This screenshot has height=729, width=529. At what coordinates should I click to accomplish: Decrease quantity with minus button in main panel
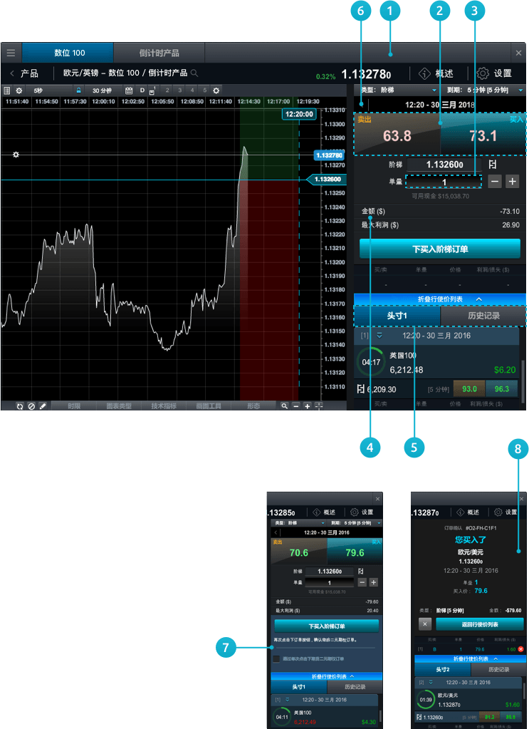coord(495,182)
